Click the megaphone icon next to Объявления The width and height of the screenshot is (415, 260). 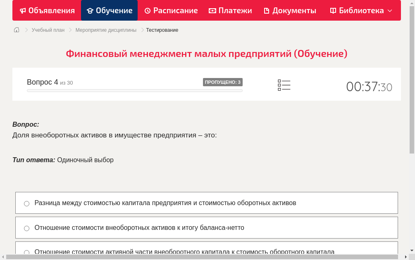(x=22, y=10)
